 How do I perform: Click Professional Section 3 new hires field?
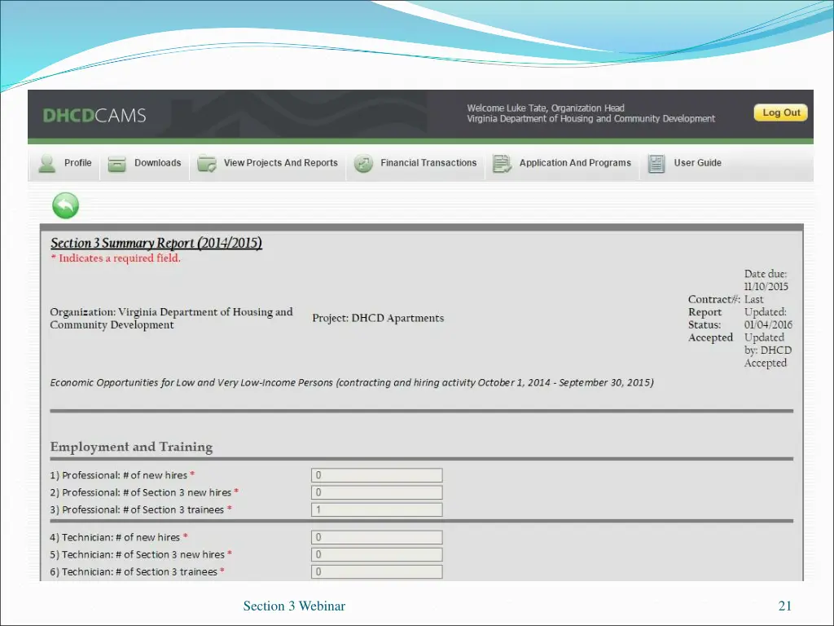(x=376, y=492)
